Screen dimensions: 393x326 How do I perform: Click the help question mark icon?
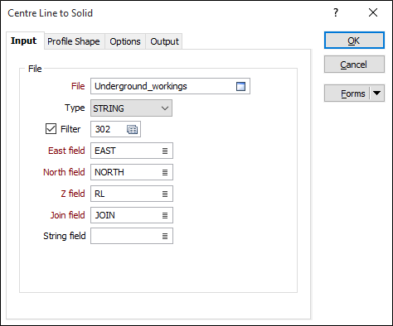click(336, 12)
